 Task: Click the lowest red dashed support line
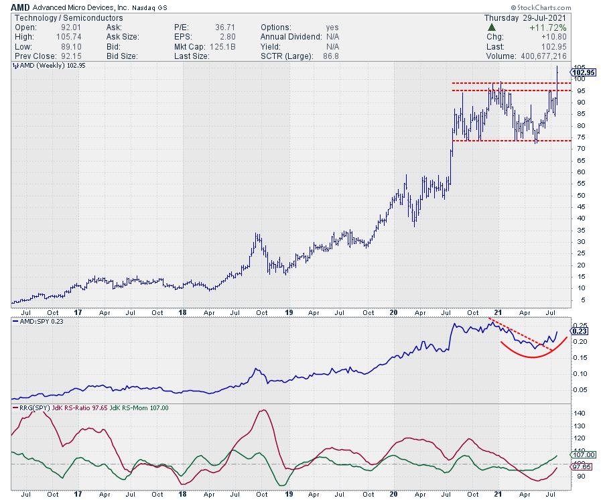[509, 141]
